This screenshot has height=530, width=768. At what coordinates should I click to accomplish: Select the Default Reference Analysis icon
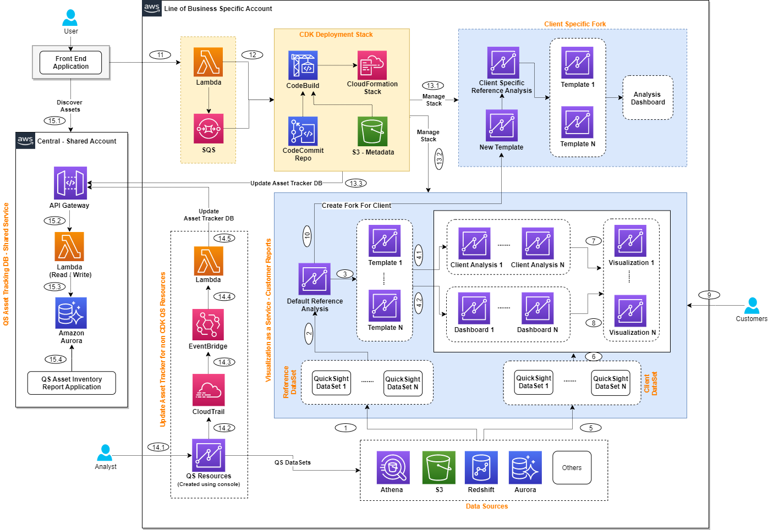[x=314, y=279]
